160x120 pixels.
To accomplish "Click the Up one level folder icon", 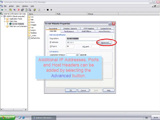I will tap(10, 10).
